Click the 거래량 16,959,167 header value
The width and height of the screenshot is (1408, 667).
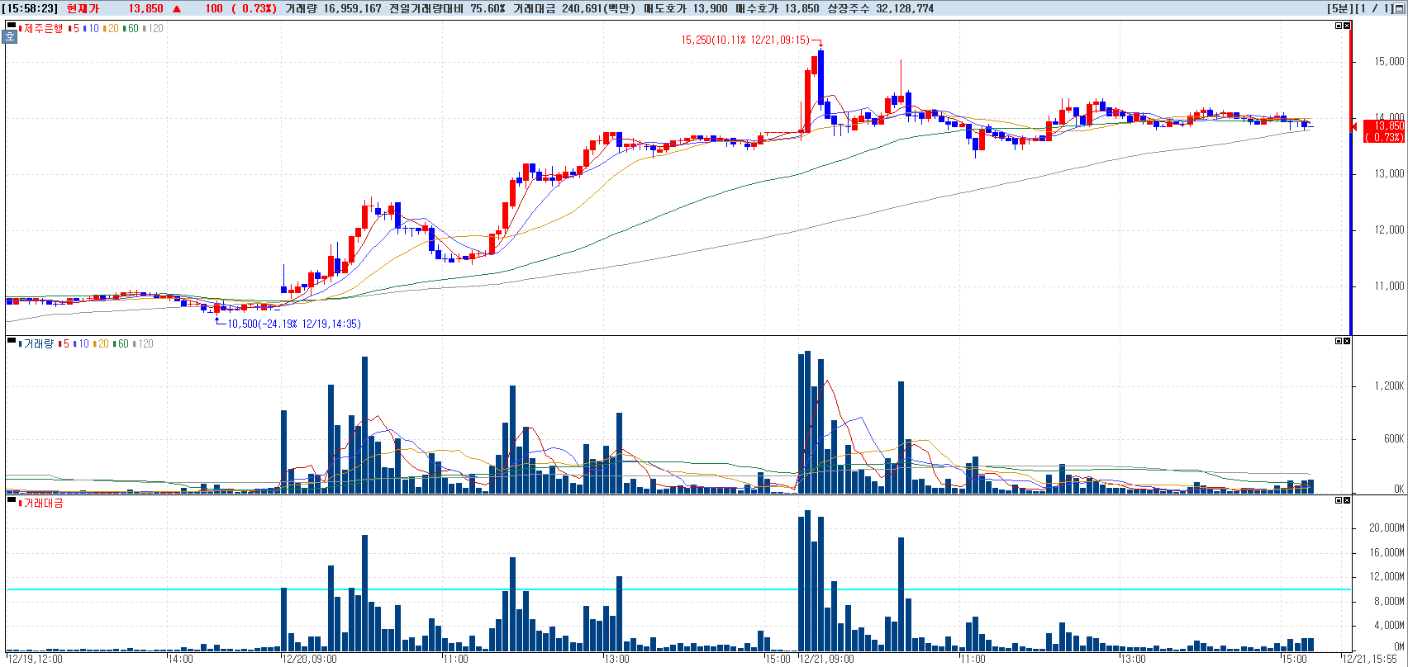click(x=333, y=8)
